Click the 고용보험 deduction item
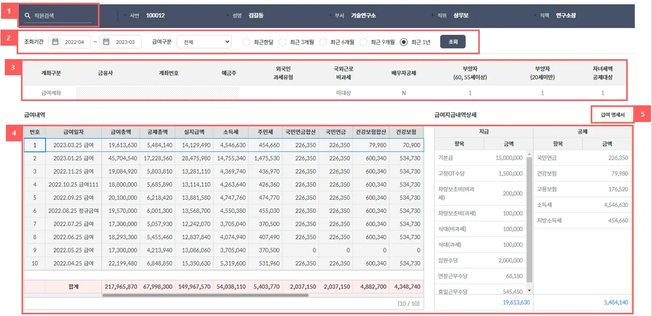The width and height of the screenshot is (652, 316). 548,189
